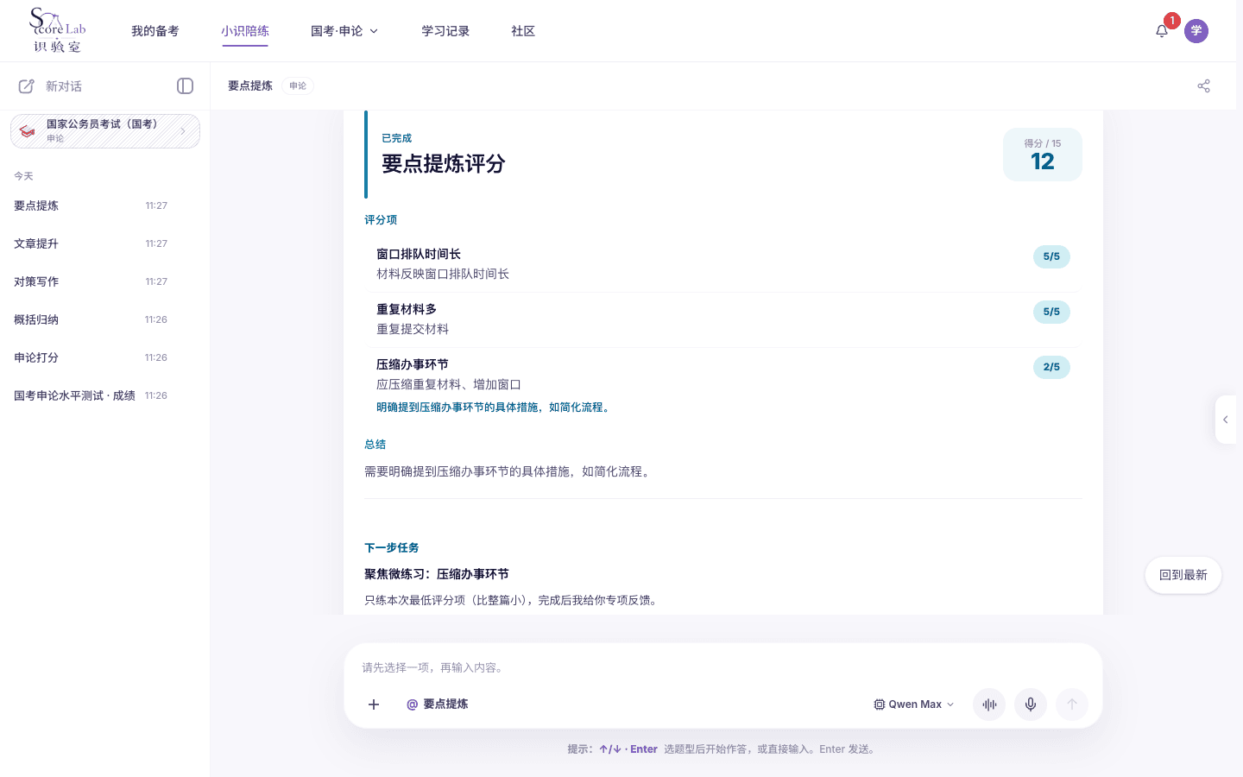The width and height of the screenshot is (1243, 777).
Task: Select the 小识陪练 tab
Action: [245, 31]
